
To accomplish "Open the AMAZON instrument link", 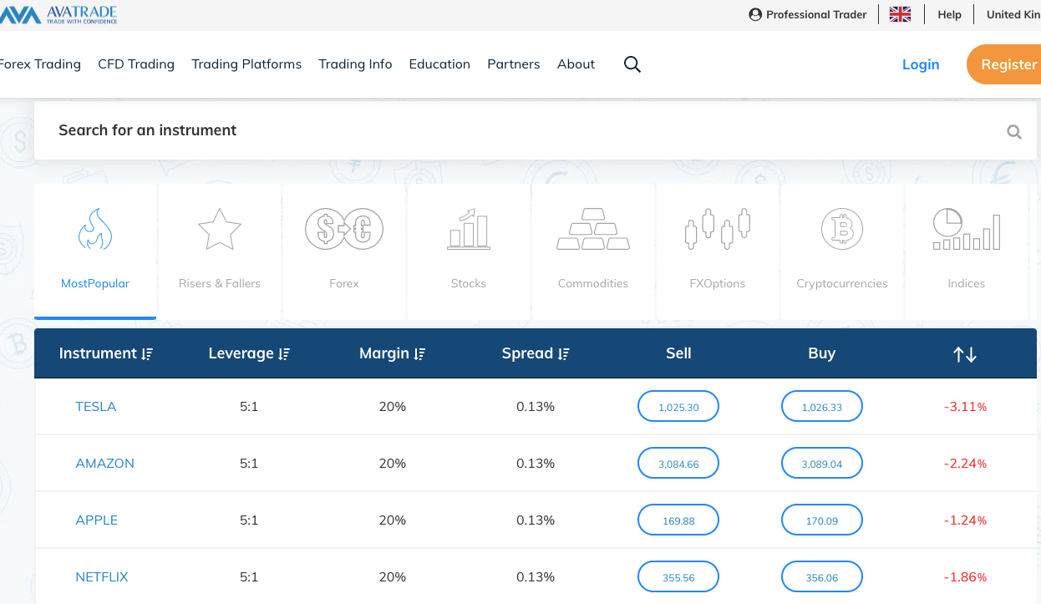I will pyautogui.click(x=105, y=464).
